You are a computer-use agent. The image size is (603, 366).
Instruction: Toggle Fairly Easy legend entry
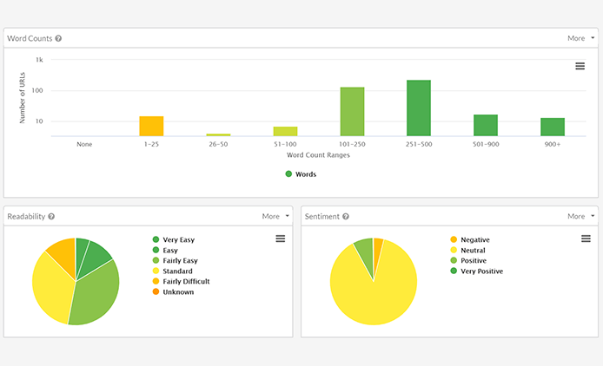click(175, 260)
